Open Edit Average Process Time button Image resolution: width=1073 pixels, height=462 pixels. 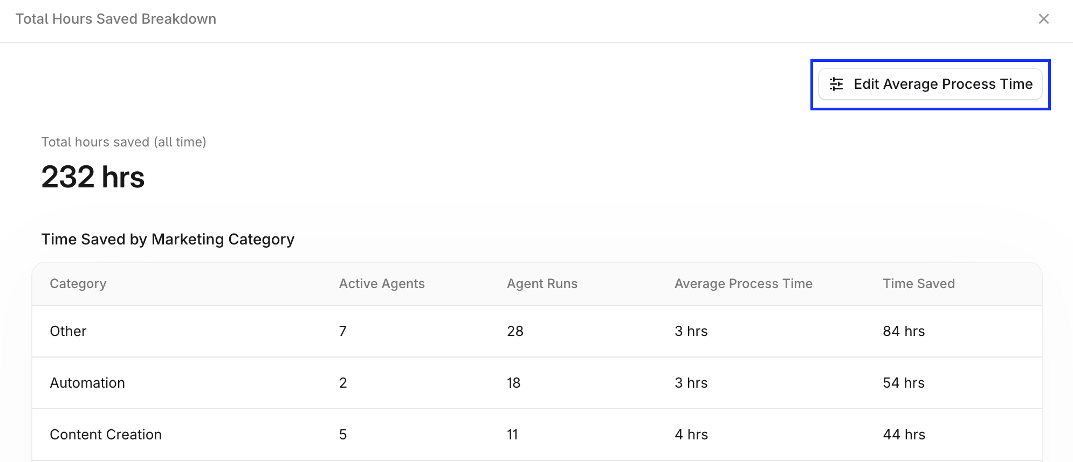coord(930,84)
